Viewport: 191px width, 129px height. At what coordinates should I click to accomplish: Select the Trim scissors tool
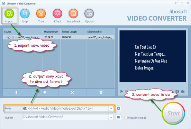tap(41, 13)
